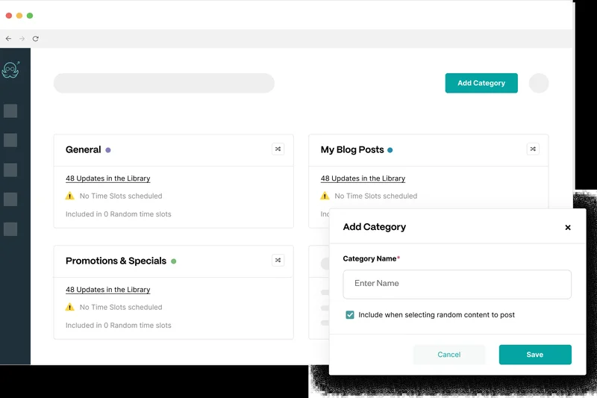
Task: Click warning icon in General card
Action: click(x=69, y=196)
